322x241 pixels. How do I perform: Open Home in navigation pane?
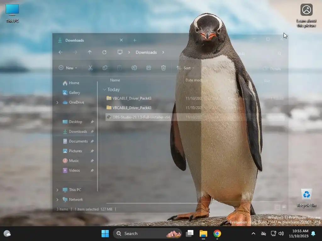point(71,83)
